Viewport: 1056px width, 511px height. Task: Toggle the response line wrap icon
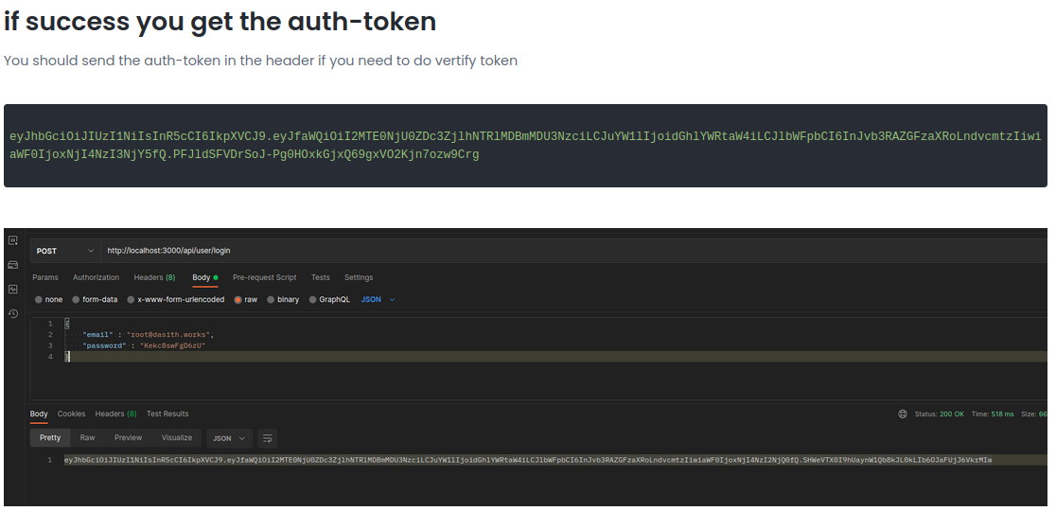[x=268, y=438]
